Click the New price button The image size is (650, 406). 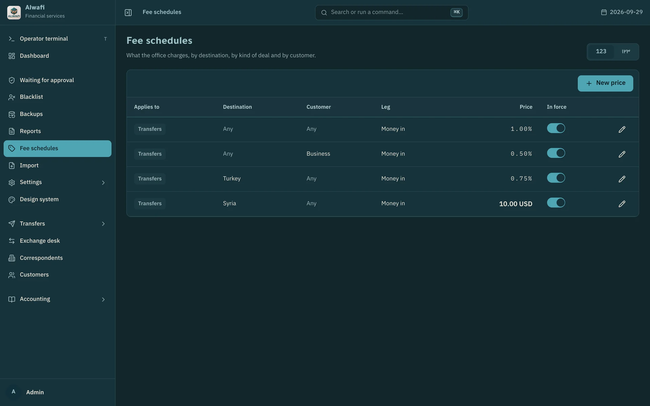point(605,83)
